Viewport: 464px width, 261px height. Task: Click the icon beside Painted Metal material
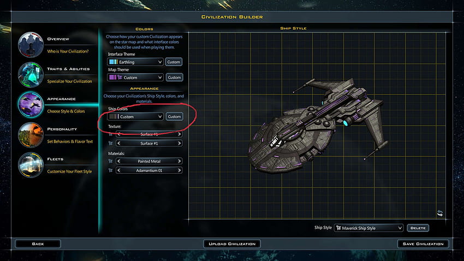point(110,161)
